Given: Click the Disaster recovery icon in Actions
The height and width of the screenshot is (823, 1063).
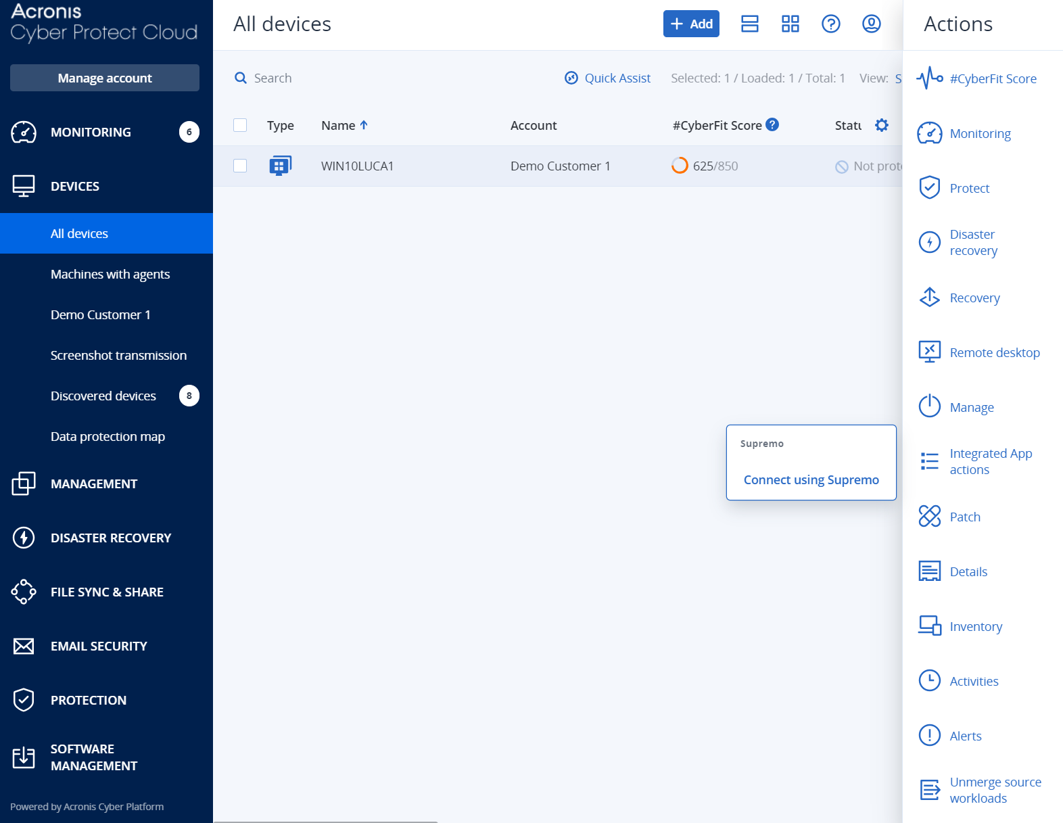Looking at the screenshot, I should point(930,242).
